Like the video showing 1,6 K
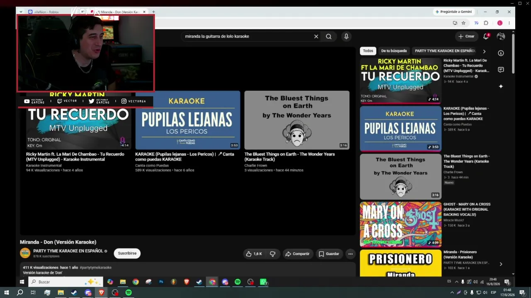Screen dimensions: 531x298 (254, 254)
